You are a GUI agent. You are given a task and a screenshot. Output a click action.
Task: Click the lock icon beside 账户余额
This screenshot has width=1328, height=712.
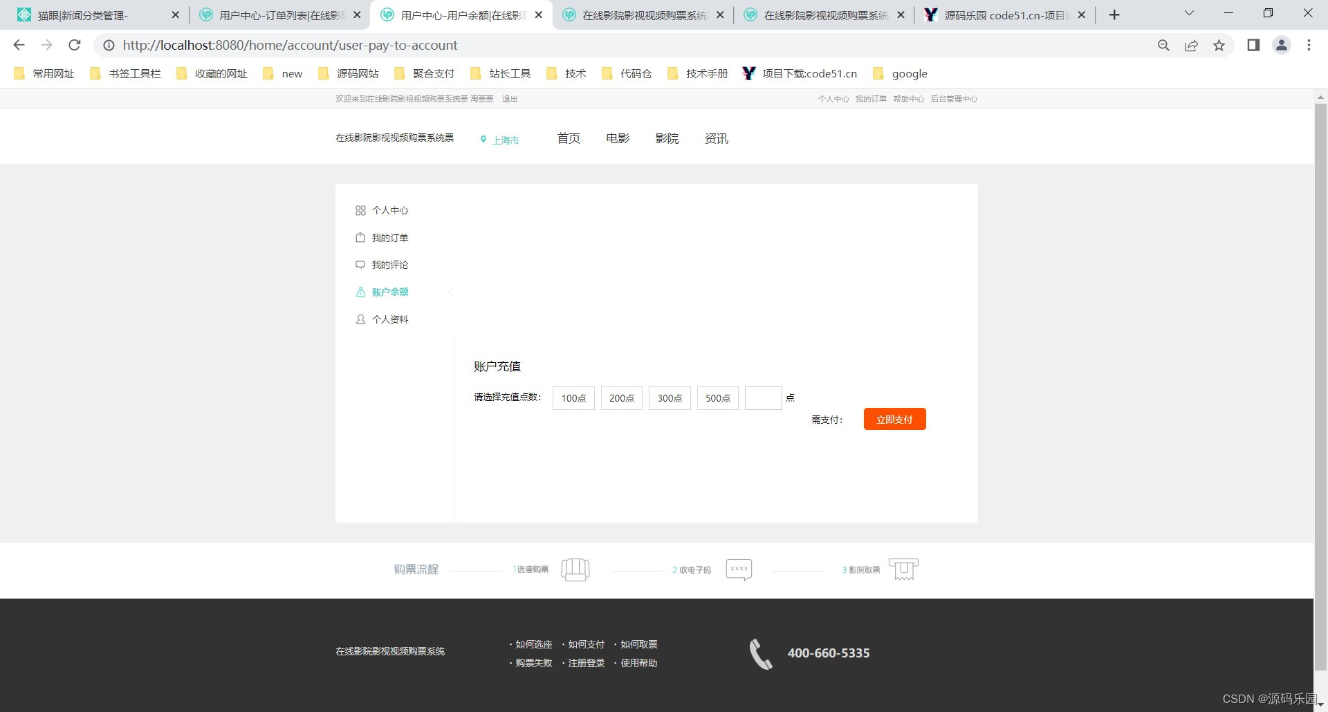360,291
